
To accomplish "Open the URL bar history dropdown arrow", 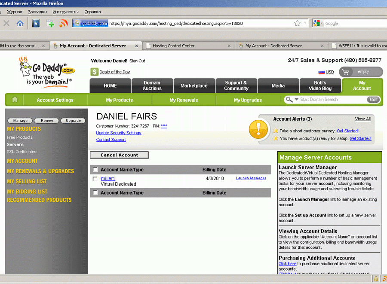I will click(x=305, y=24).
